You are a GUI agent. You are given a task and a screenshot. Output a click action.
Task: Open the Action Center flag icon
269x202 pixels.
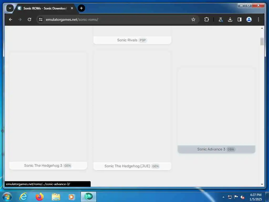pyautogui.click(x=236, y=197)
